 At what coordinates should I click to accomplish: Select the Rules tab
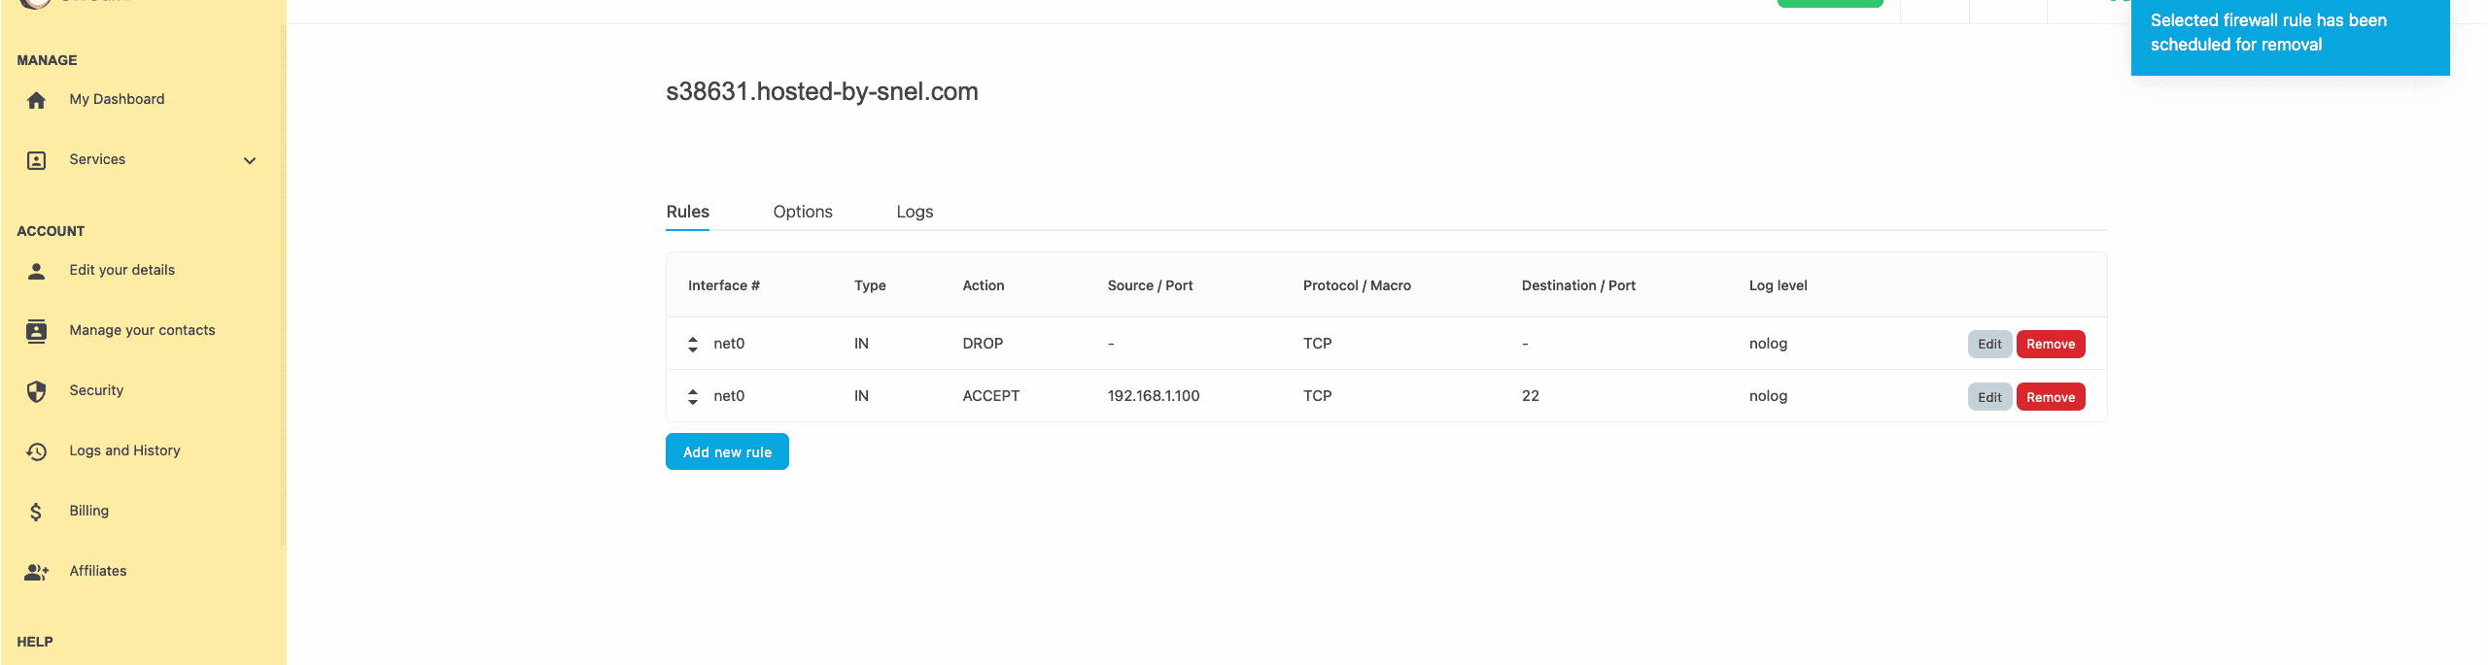[x=687, y=212]
